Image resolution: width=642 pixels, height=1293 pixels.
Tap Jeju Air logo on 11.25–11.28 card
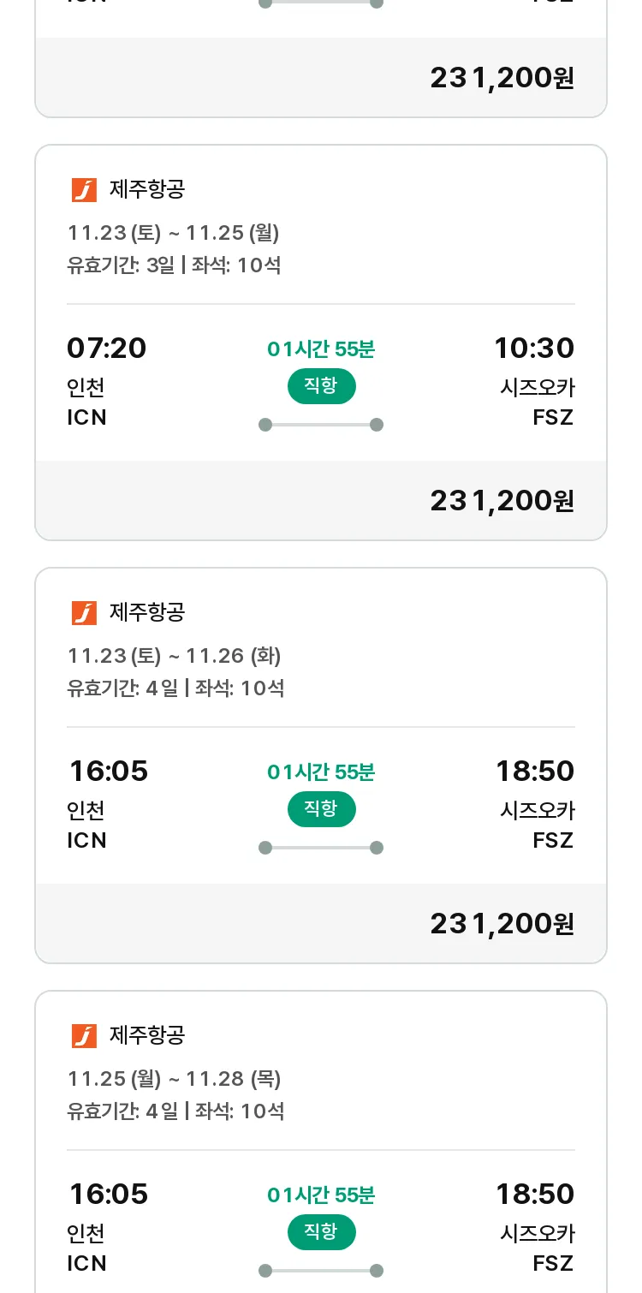pos(84,1035)
